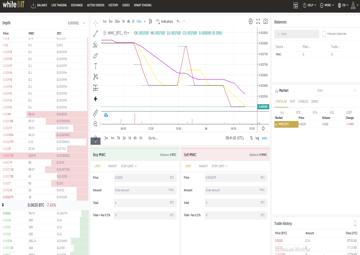Toggle log scale on chart
360x255 pixels.
pos(257,138)
